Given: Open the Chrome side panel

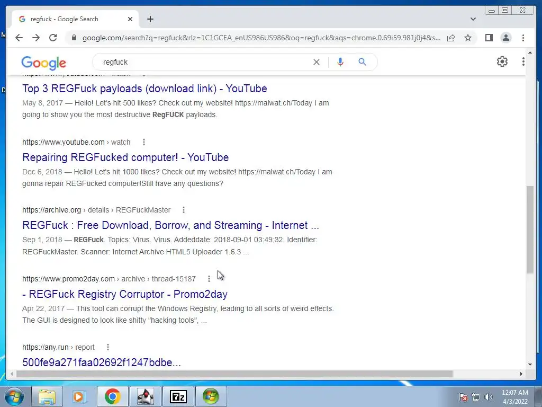Looking at the screenshot, I should coord(489,38).
